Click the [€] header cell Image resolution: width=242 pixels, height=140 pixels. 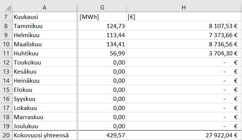point(183,17)
